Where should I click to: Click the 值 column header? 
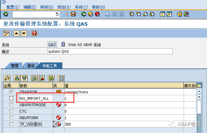point(124,86)
